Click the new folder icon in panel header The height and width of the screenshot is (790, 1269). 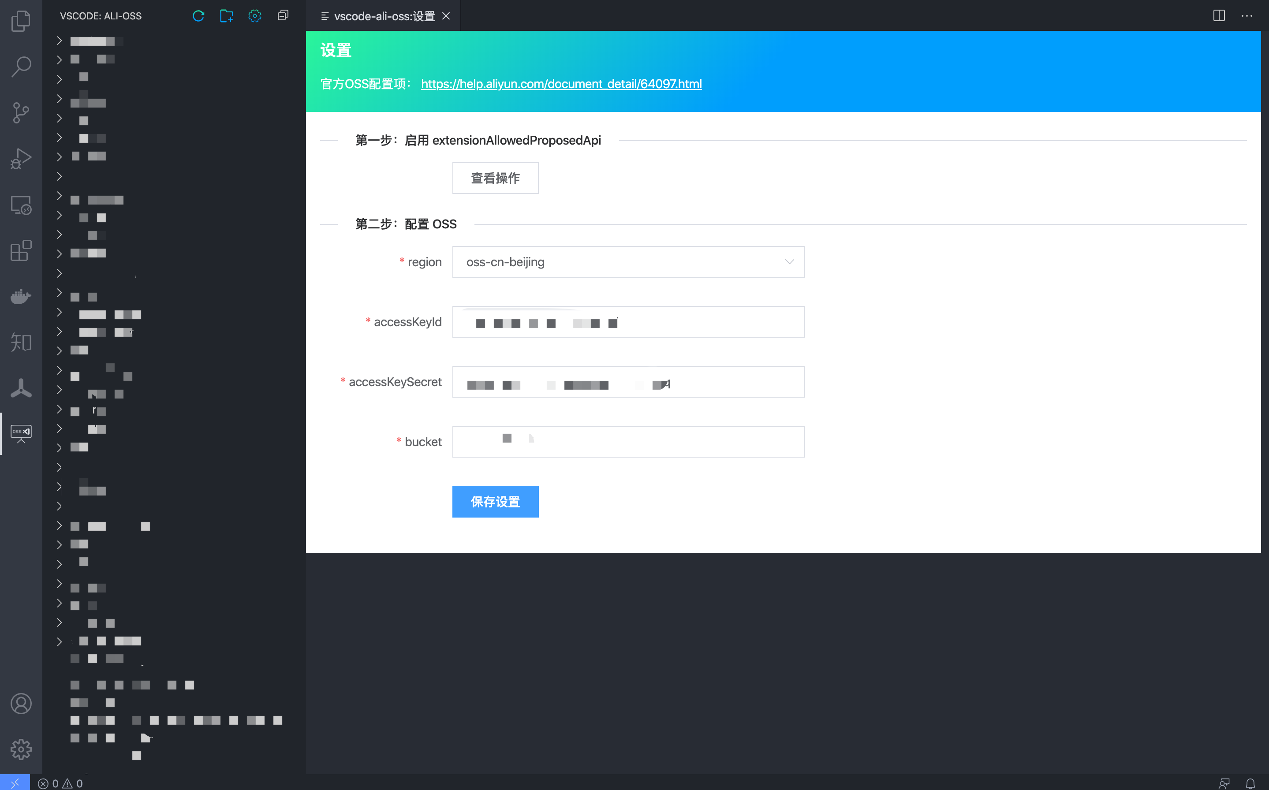pyautogui.click(x=226, y=16)
